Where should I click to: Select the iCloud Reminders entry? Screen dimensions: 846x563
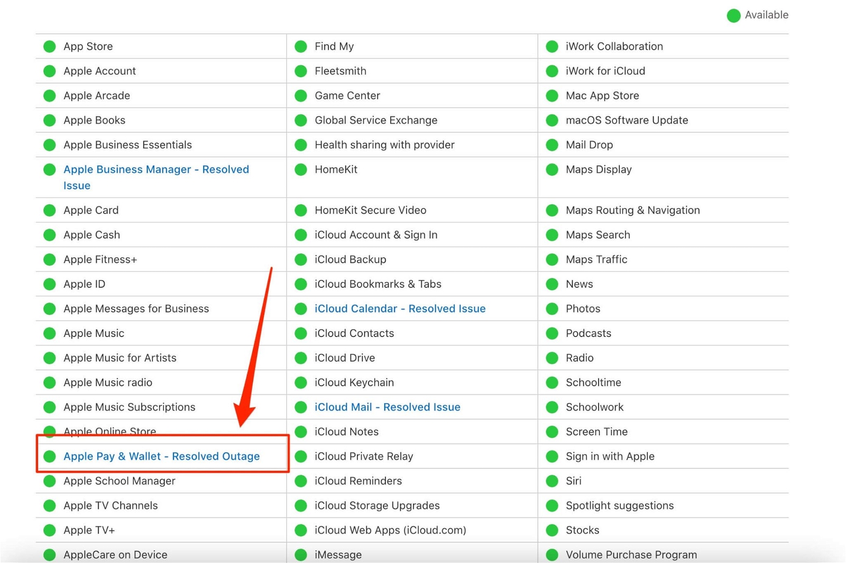pos(358,481)
